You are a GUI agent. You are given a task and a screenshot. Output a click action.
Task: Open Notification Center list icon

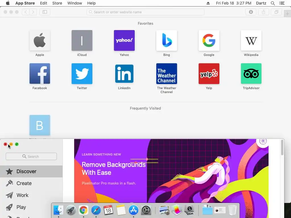tap(282, 3)
